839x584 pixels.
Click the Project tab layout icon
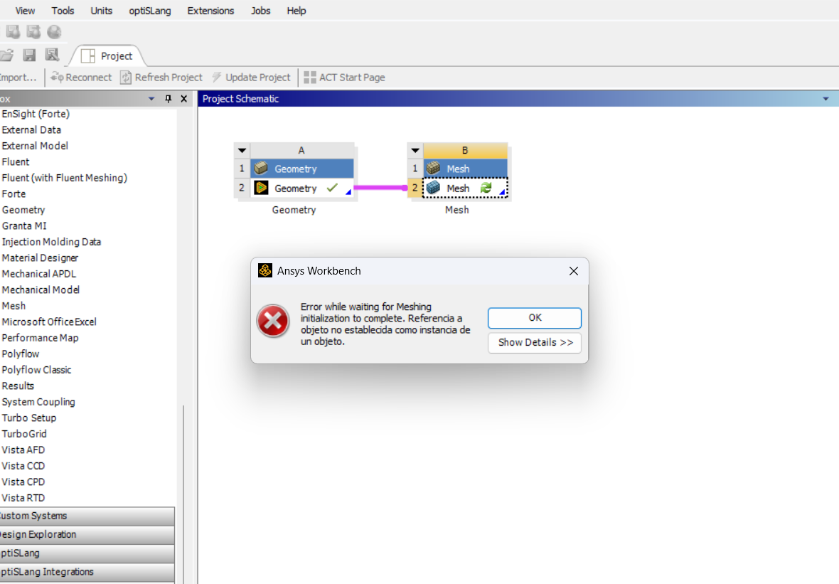tap(87, 55)
